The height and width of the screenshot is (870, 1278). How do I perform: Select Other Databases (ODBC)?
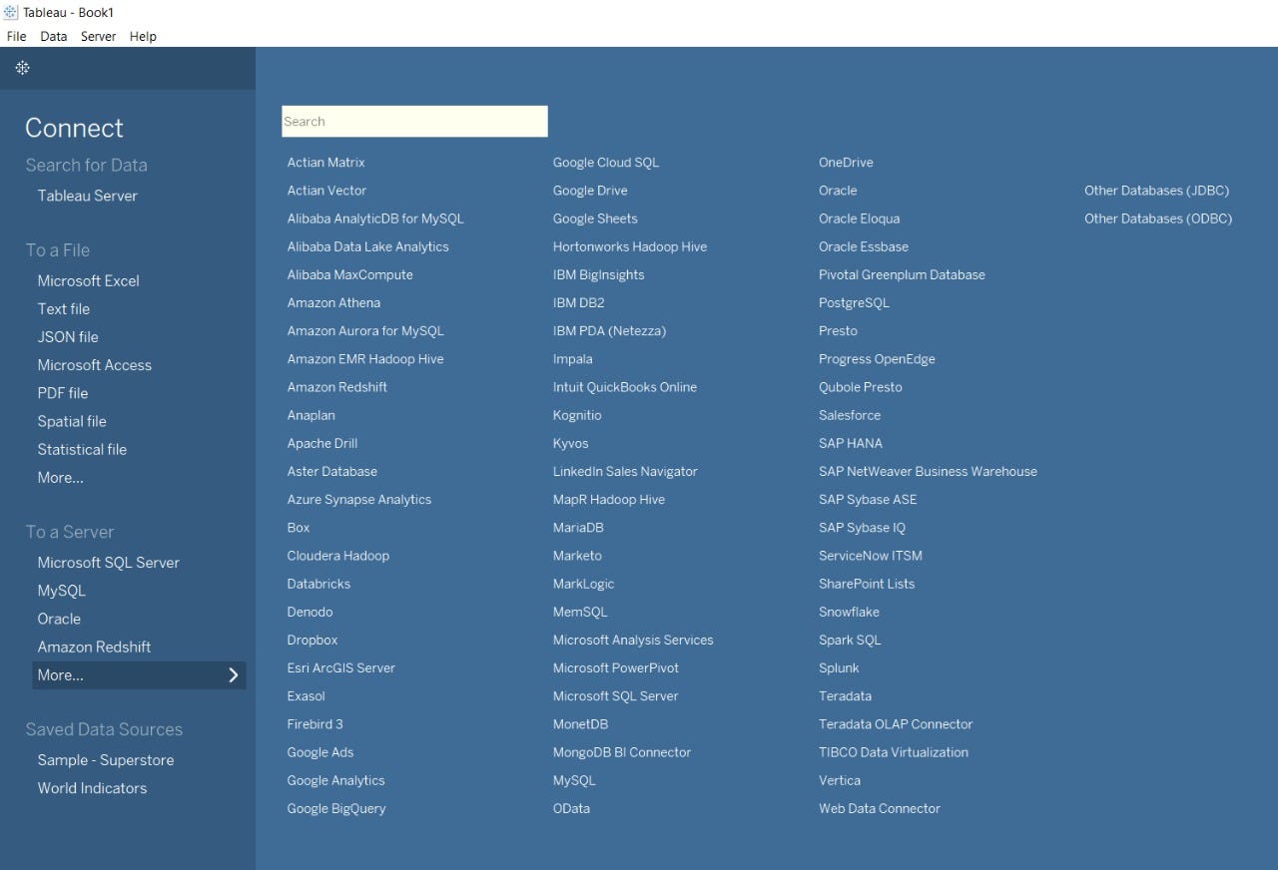click(x=1158, y=218)
